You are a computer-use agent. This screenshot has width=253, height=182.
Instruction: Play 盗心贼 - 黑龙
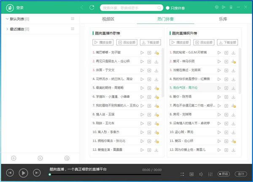pyautogui.click(x=219, y=132)
